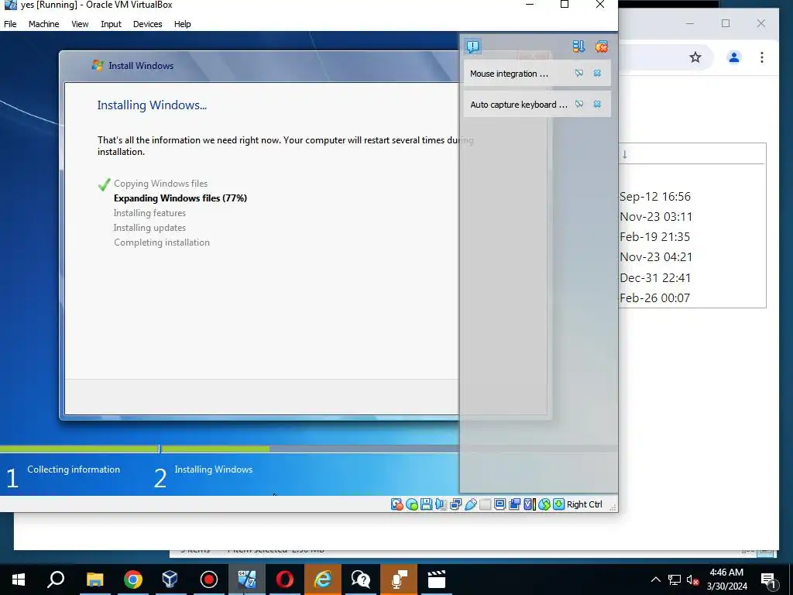
Task: Click the Feb-26 00:07 entry in browser
Action: [655, 298]
